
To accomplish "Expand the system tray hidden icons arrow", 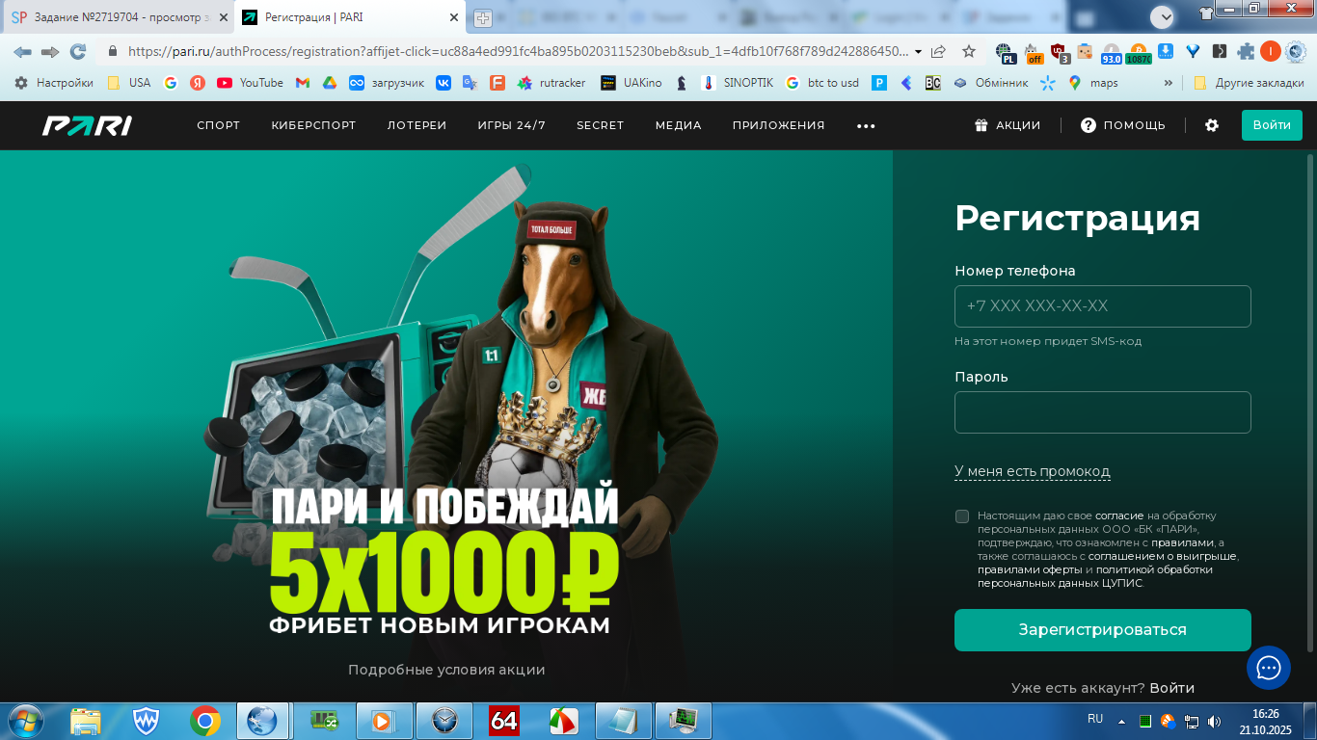I will tap(1121, 721).
